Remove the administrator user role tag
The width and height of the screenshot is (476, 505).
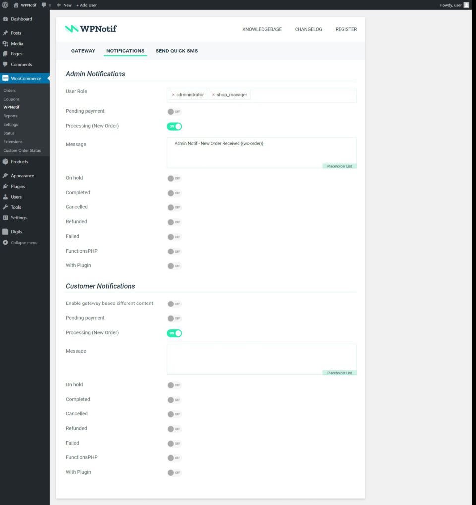173,95
